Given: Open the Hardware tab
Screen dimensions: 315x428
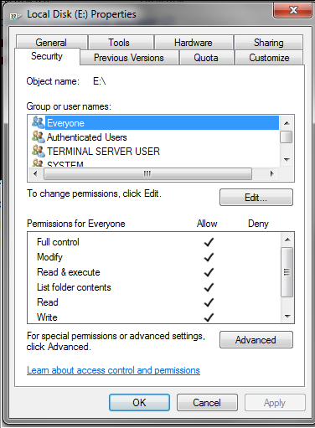Looking at the screenshot, I should [194, 43].
